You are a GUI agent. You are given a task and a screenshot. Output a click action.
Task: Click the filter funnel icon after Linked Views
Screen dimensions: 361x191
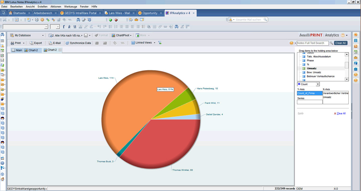tap(160, 43)
